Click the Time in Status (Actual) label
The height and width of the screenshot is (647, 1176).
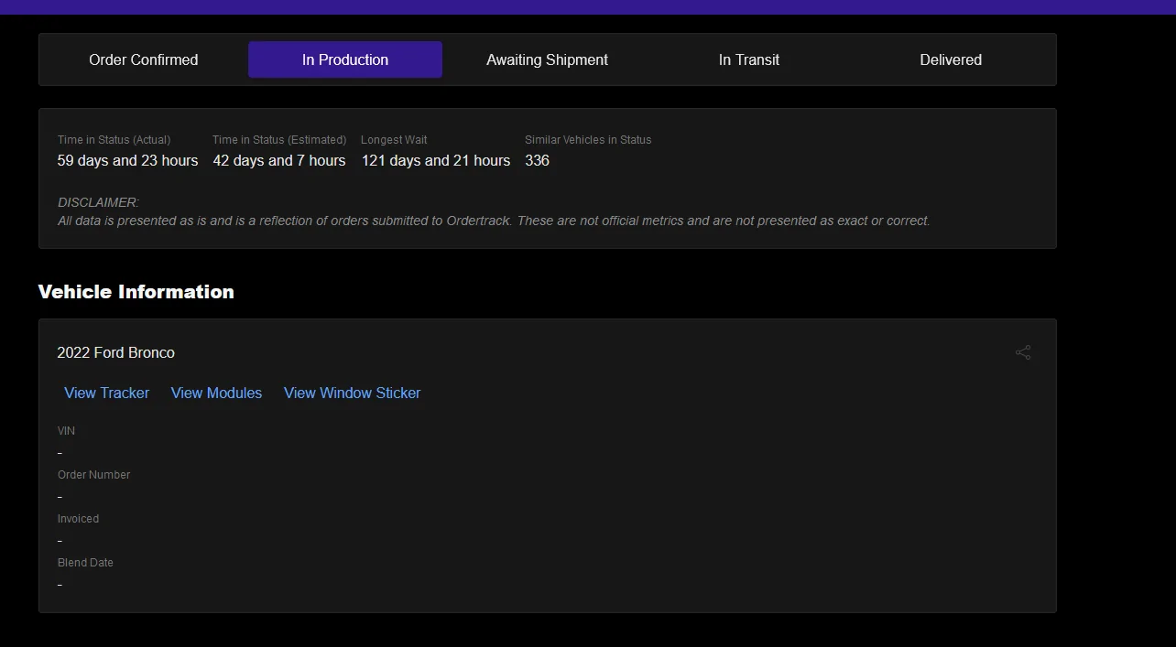click(x=114, y=140)
